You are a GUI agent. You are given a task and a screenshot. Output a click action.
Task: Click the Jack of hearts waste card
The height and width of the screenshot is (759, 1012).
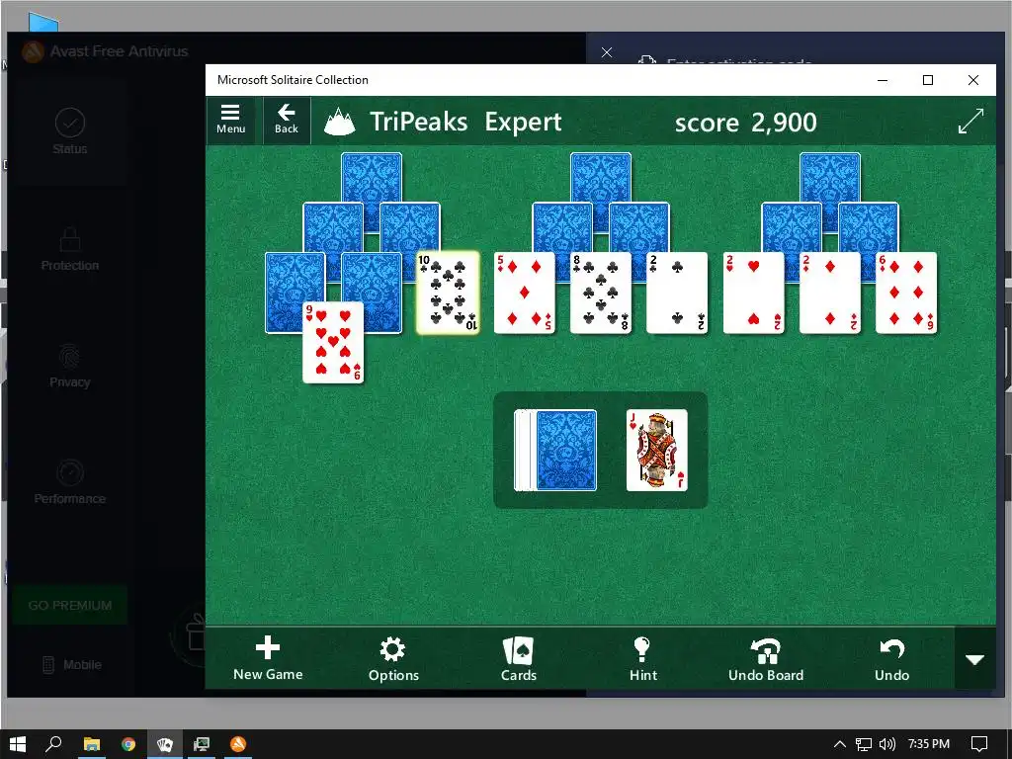pos(656,451)
